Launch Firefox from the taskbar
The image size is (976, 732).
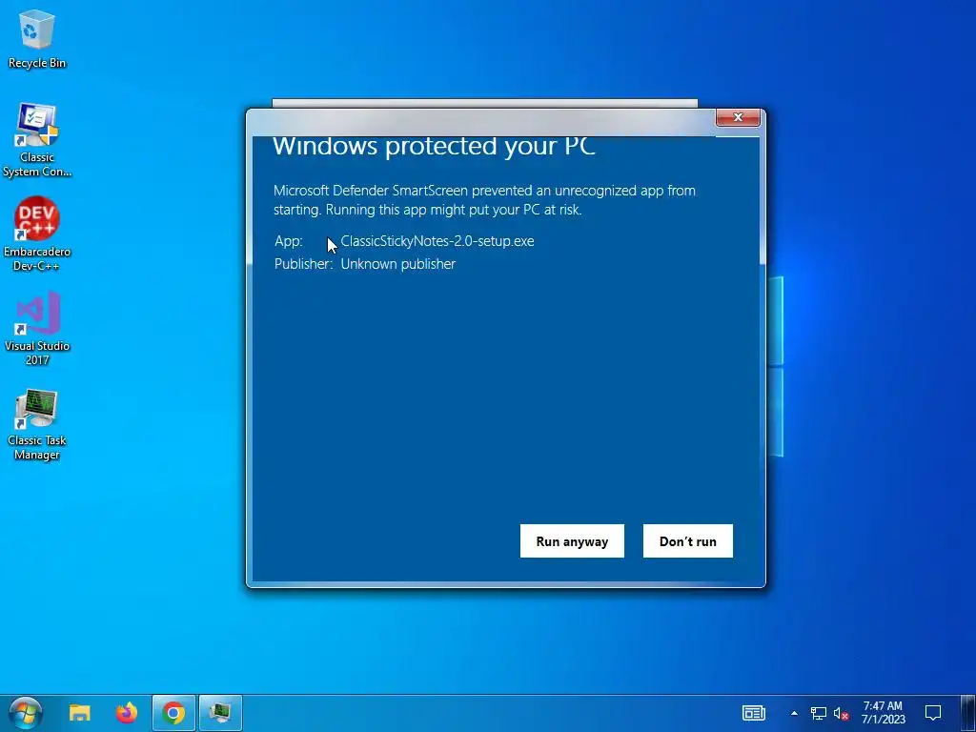click(127, 713)
